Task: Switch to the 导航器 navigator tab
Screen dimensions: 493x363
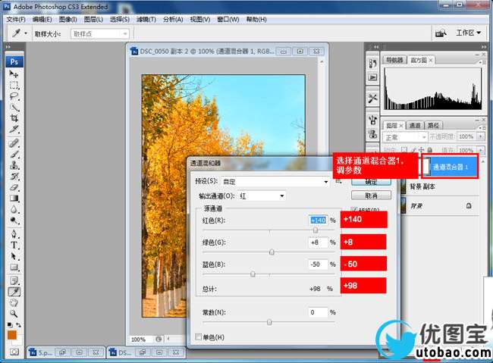Action: [395, 60]
